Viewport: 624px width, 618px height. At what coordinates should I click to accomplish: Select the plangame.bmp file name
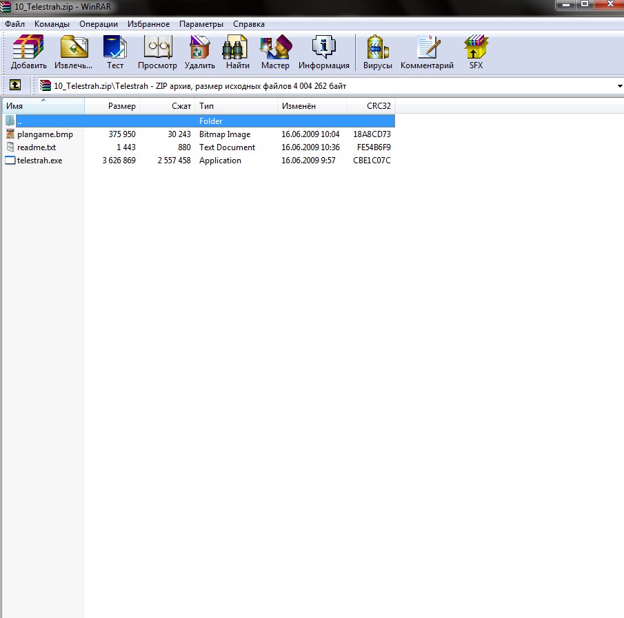[x=45, y=134]
